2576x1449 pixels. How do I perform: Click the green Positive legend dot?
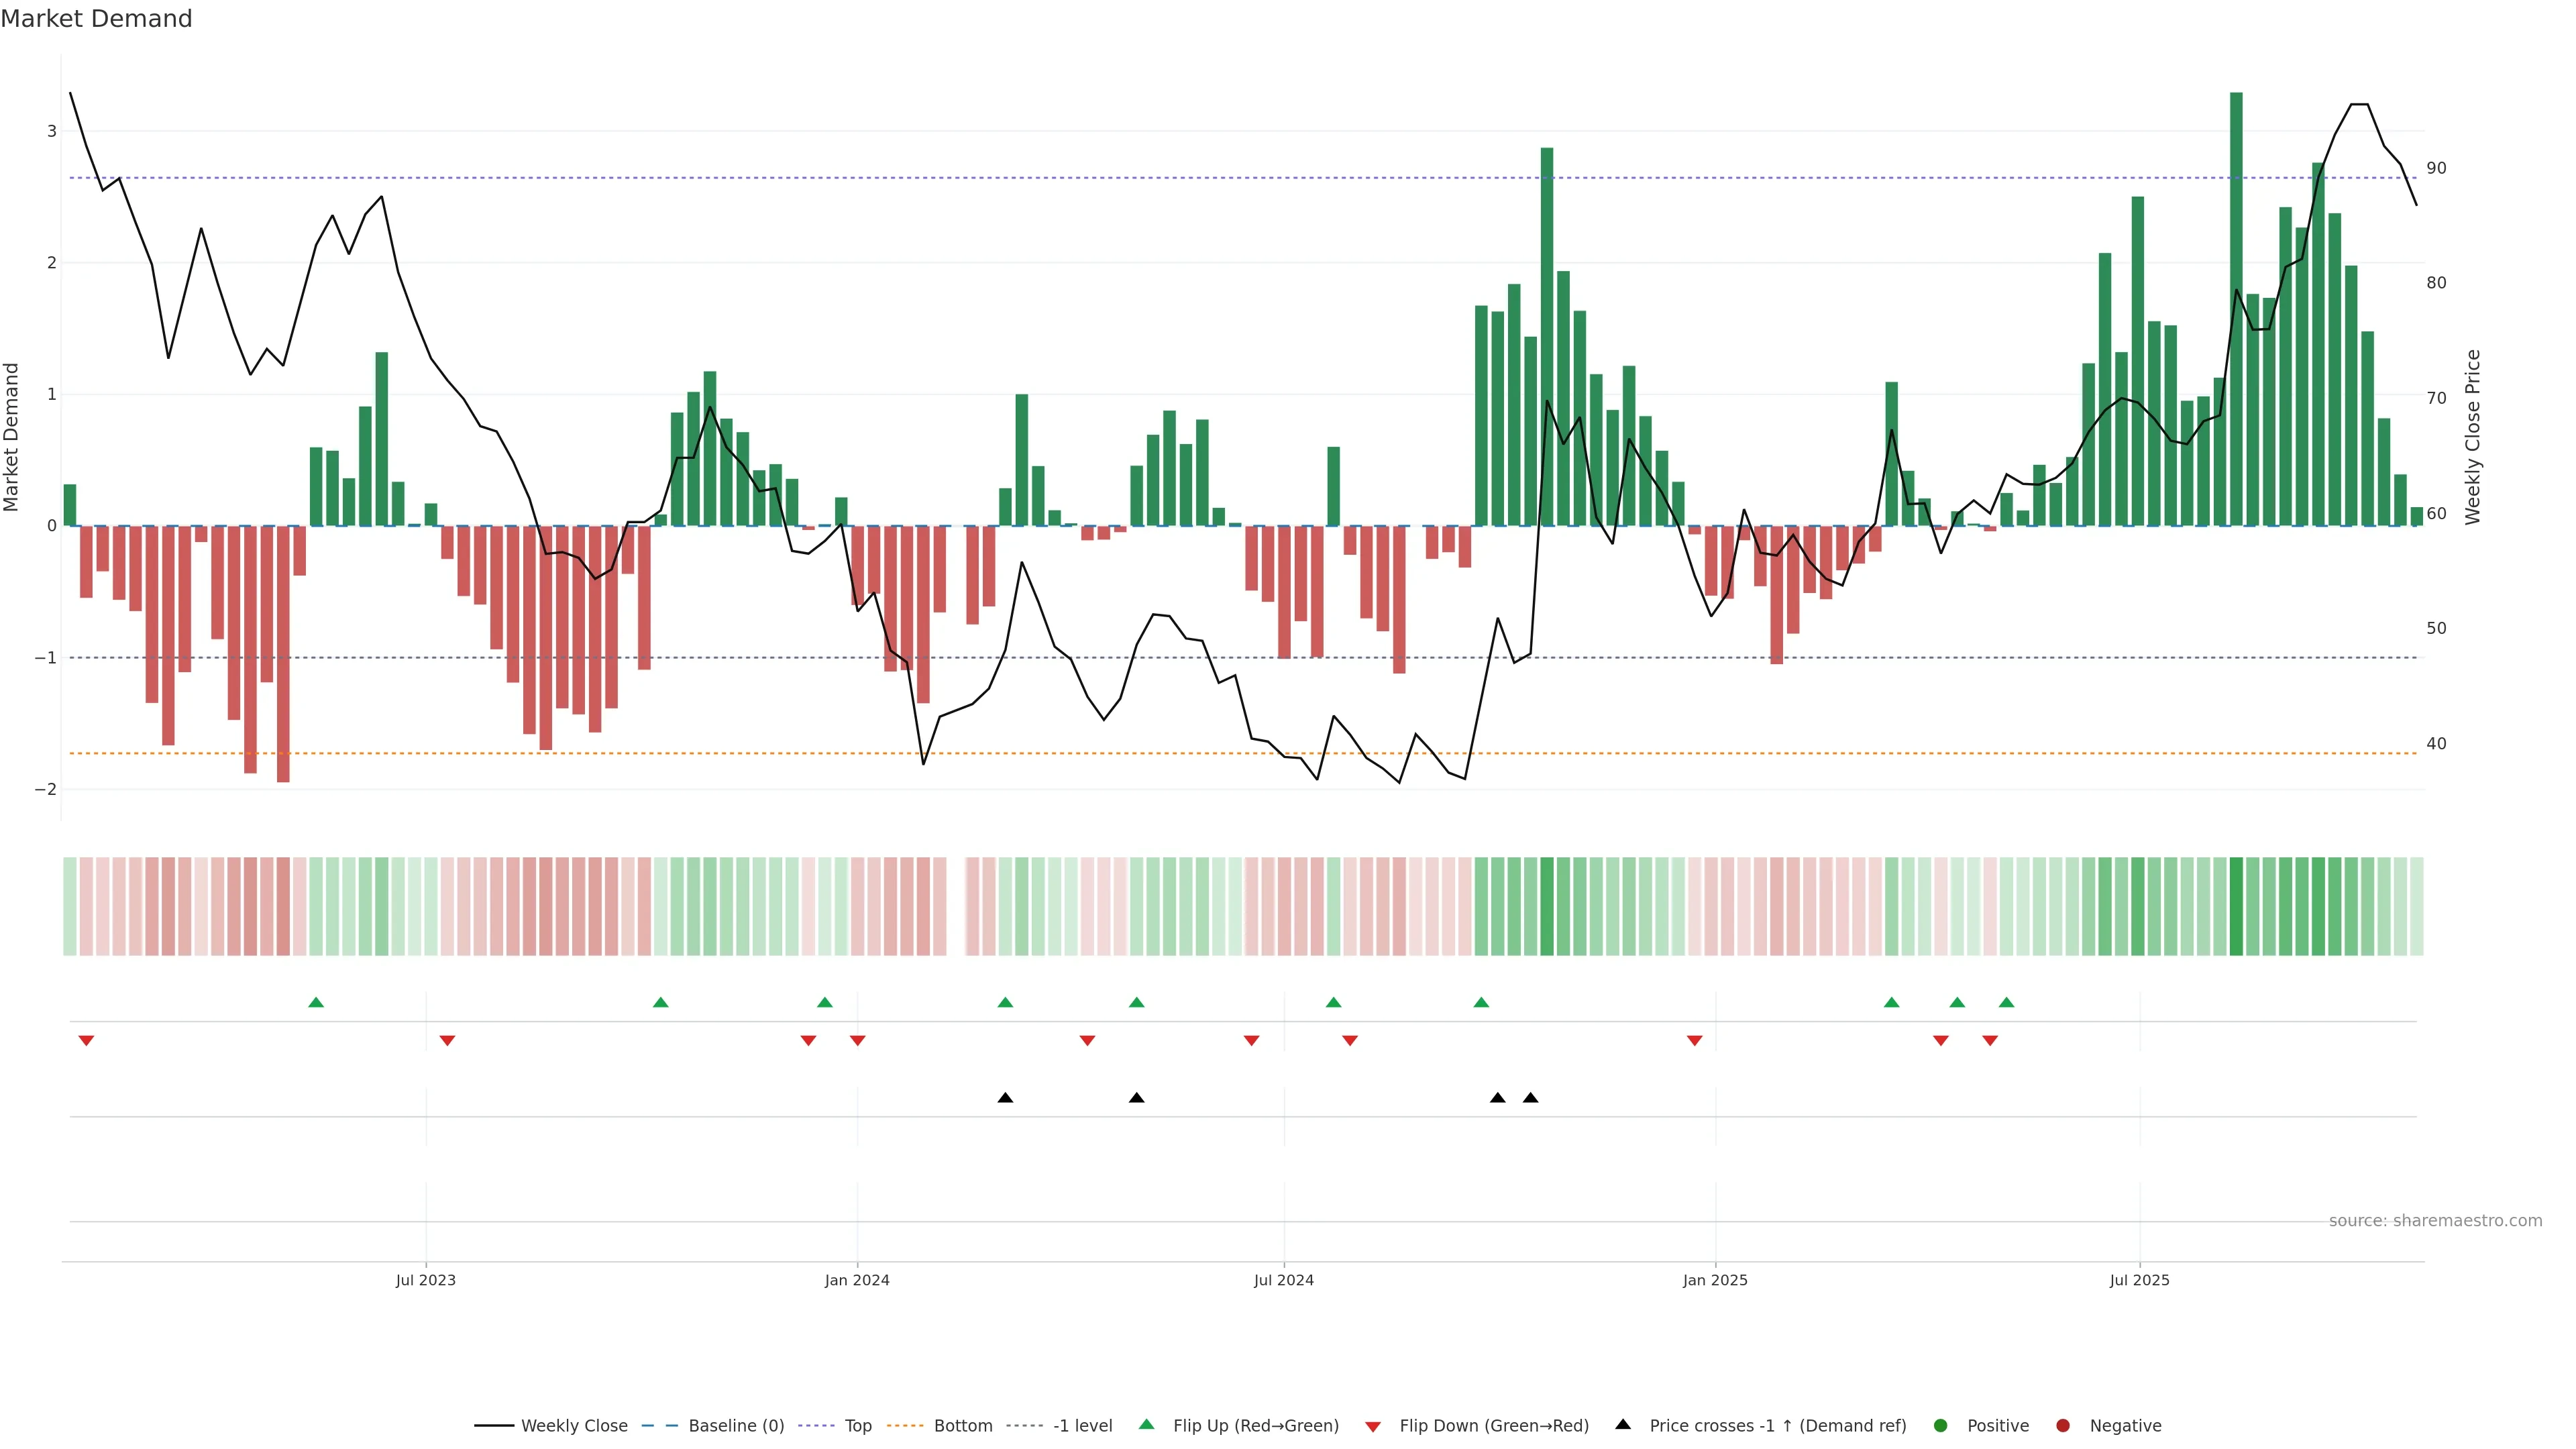(1941, 1425)
